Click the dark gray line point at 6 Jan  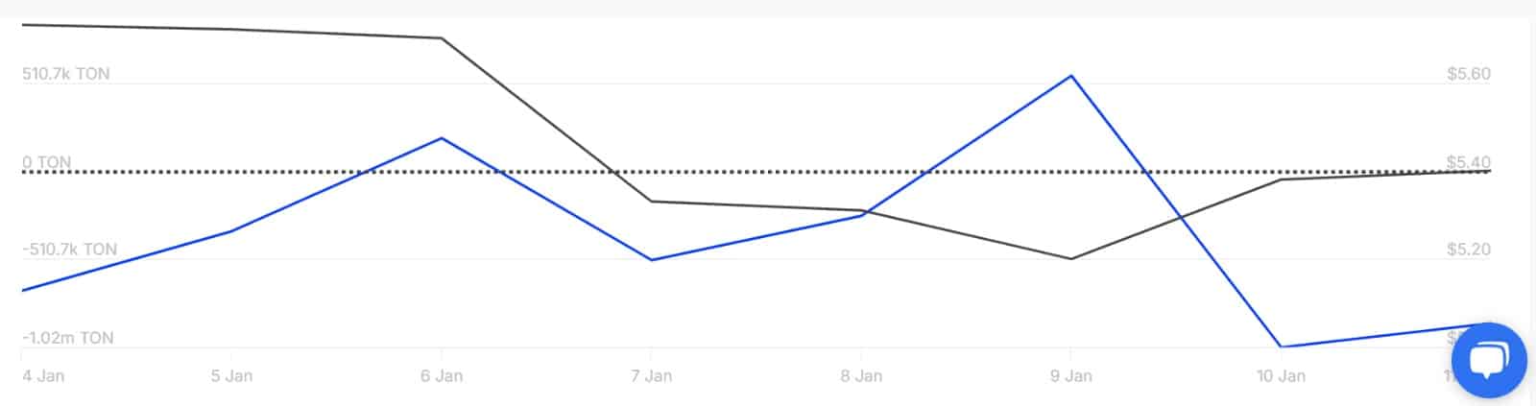(441, 38)
